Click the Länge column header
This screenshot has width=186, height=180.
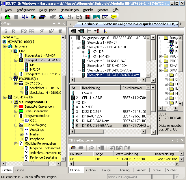pos(103,154)
